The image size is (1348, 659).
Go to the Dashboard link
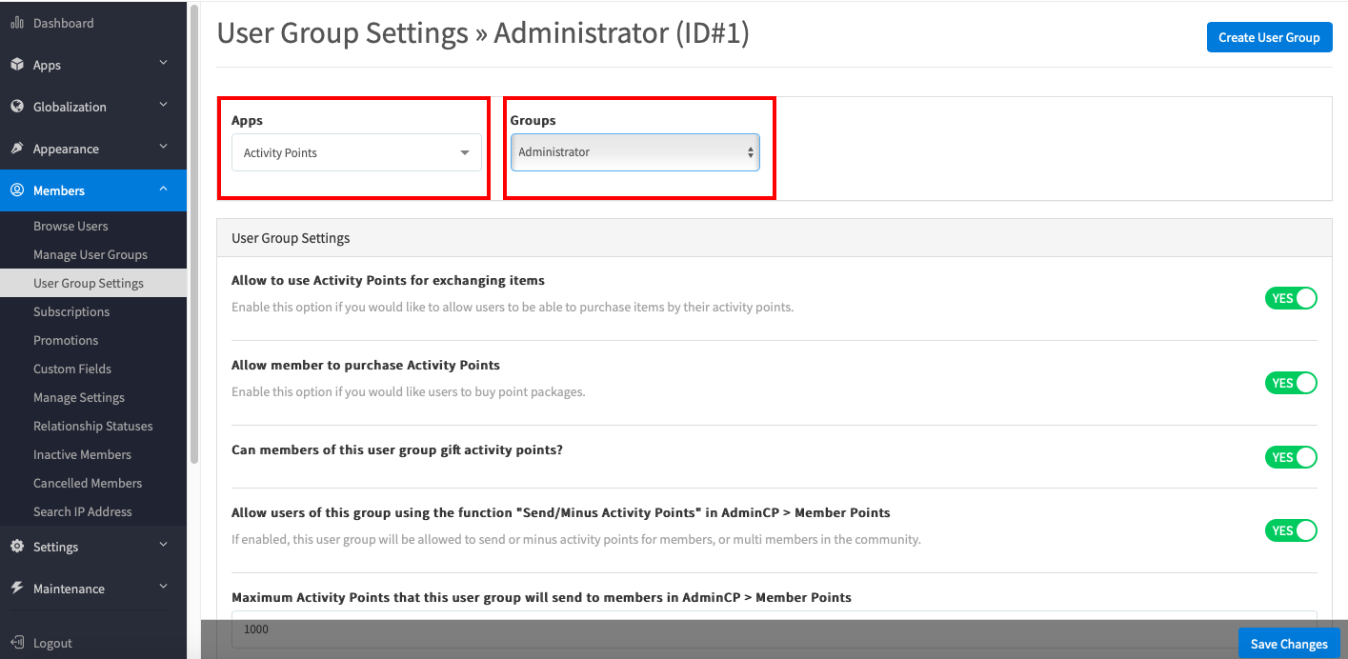pyautogui.click(x=63, y=23)
